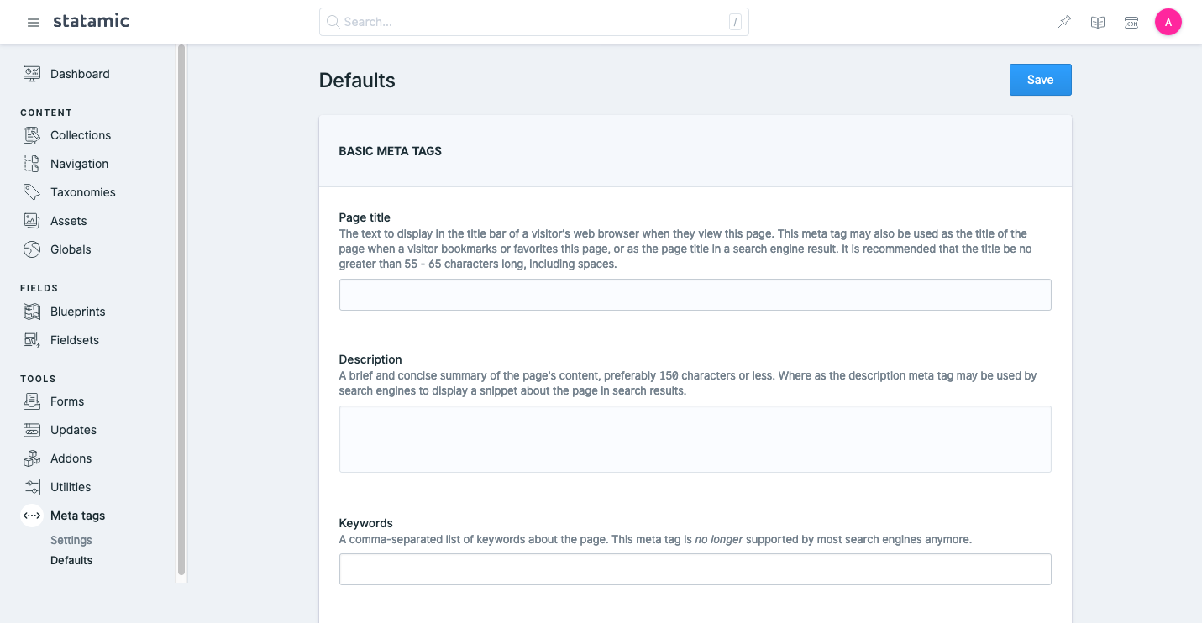Open Globals
Viewport: 1202px width, 623px height.
click(x=71, y=249)
